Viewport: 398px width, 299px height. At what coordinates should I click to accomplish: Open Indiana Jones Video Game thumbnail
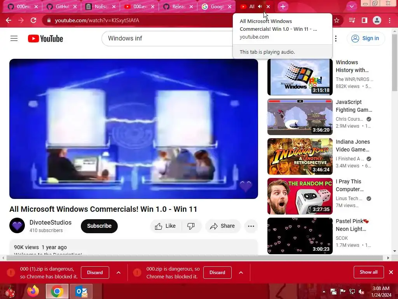(300, 157)
